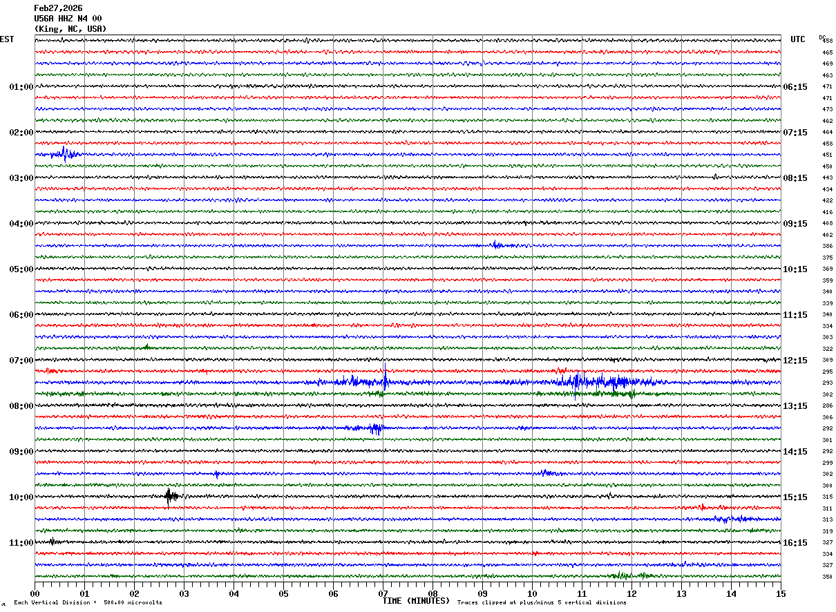Click the DC value '369'
Image resolution: width=836 pixels, height=612 pixels.
click(827, 269)
